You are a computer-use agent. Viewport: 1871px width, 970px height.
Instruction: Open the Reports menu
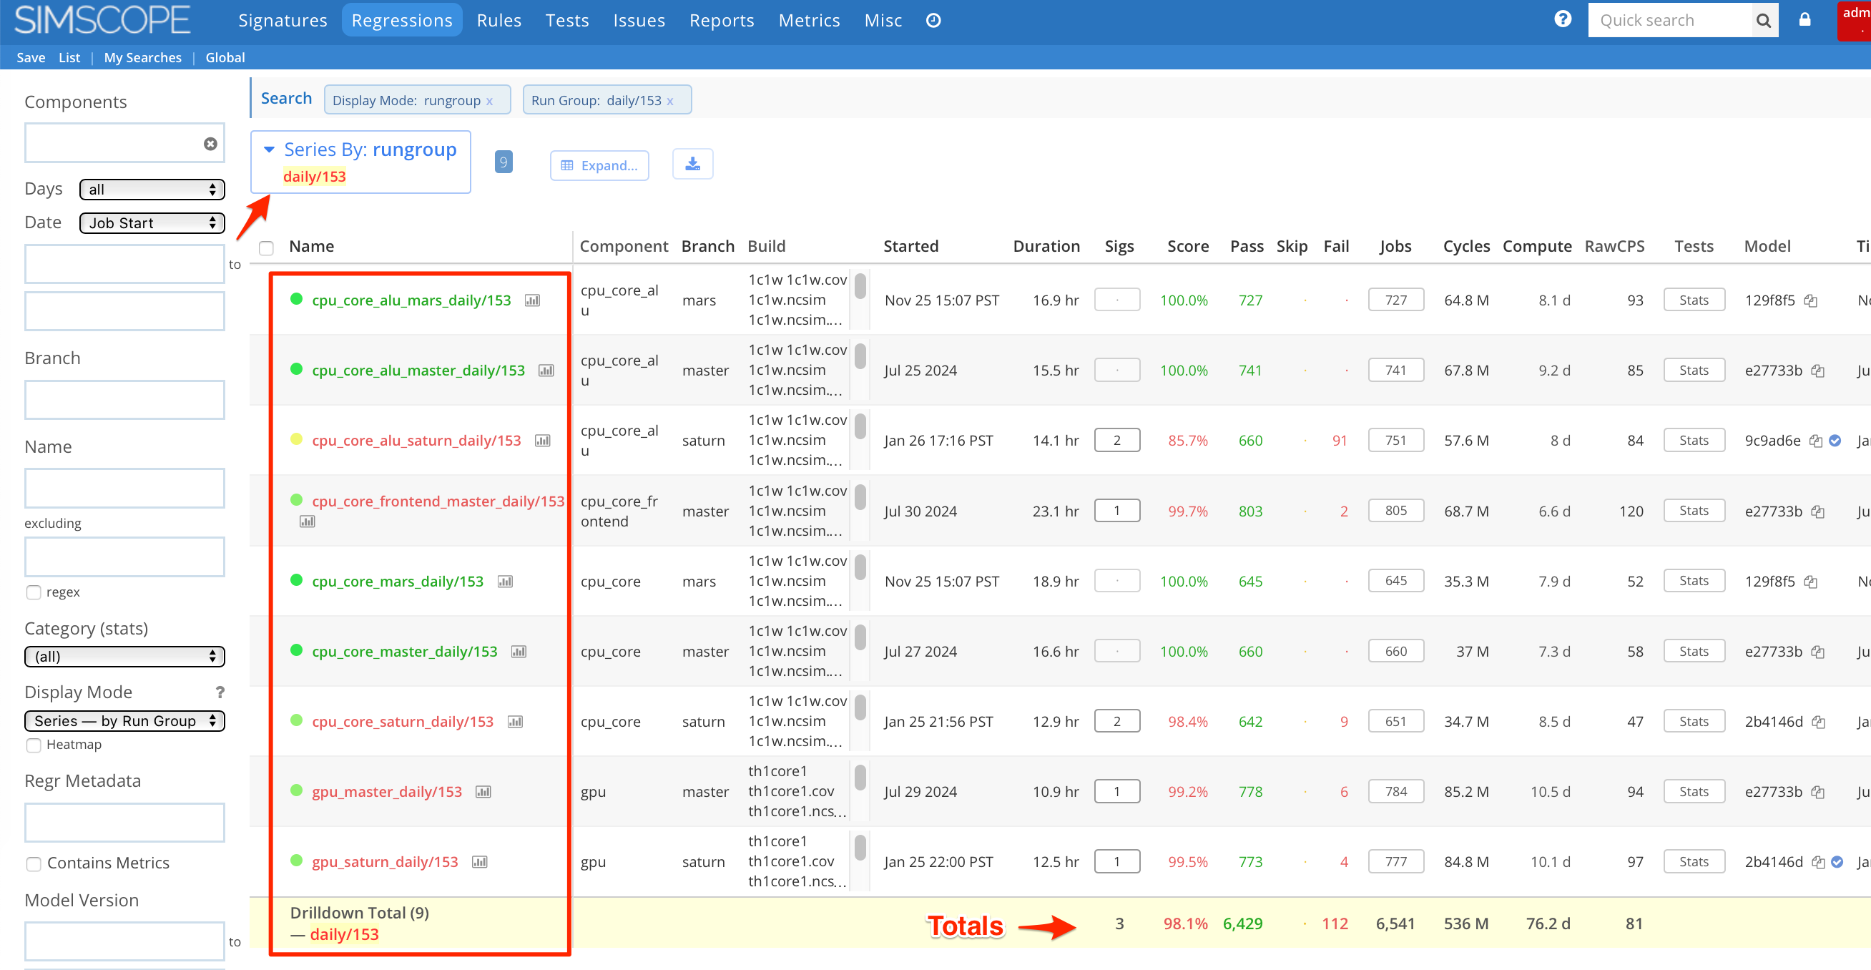point(721,20)
